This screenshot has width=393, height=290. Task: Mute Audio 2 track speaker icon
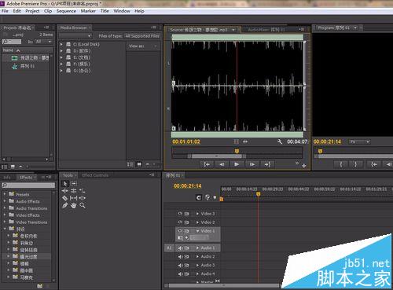tap(180, 256)
